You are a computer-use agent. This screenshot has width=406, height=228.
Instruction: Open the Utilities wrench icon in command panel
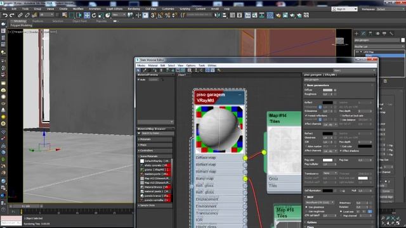[391, 34]
